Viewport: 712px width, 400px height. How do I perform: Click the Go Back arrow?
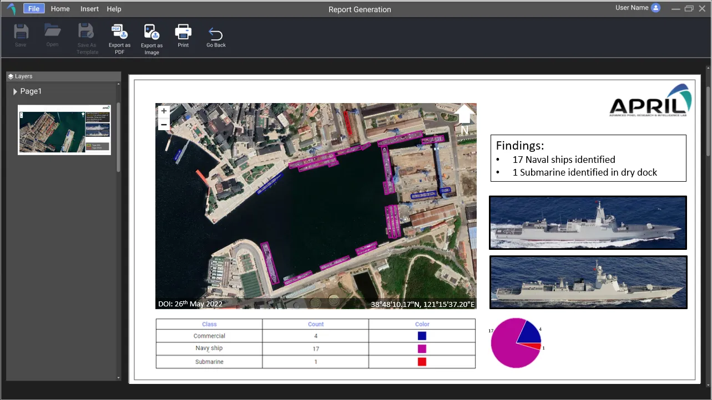point(216,34)
